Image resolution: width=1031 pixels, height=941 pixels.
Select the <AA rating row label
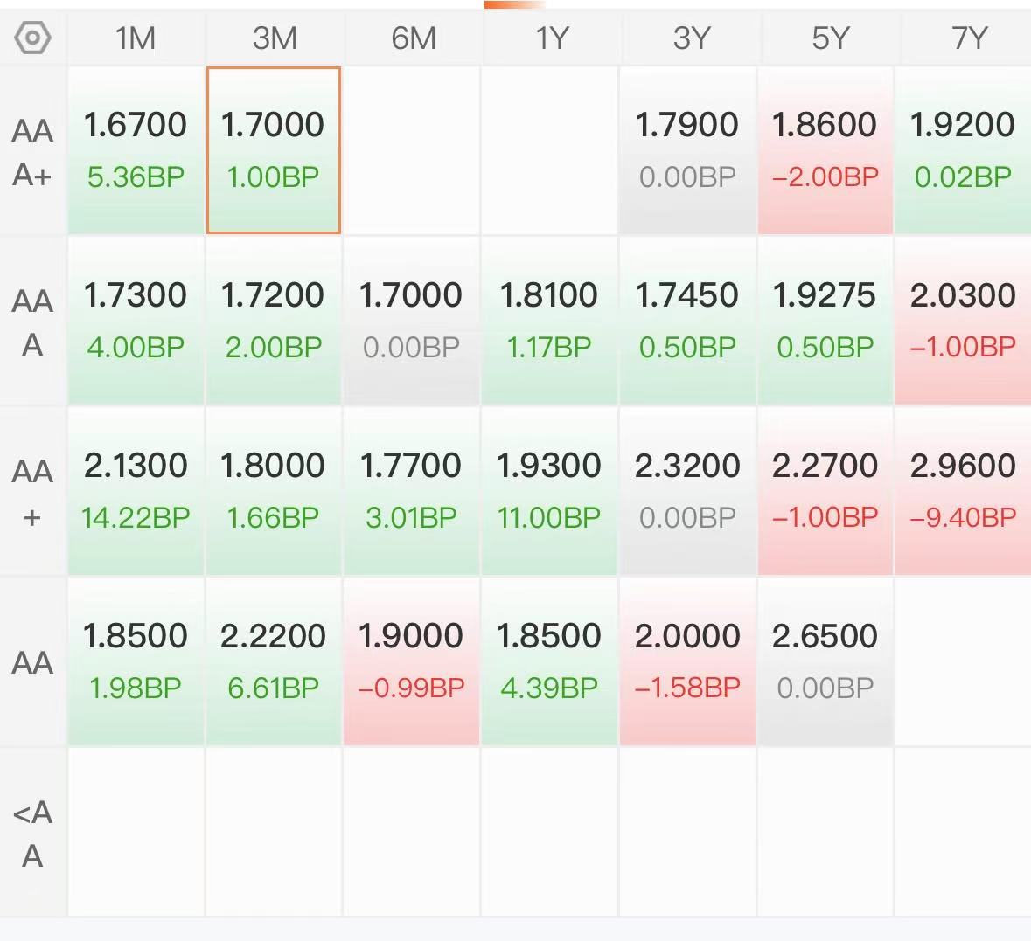[32, 833]
